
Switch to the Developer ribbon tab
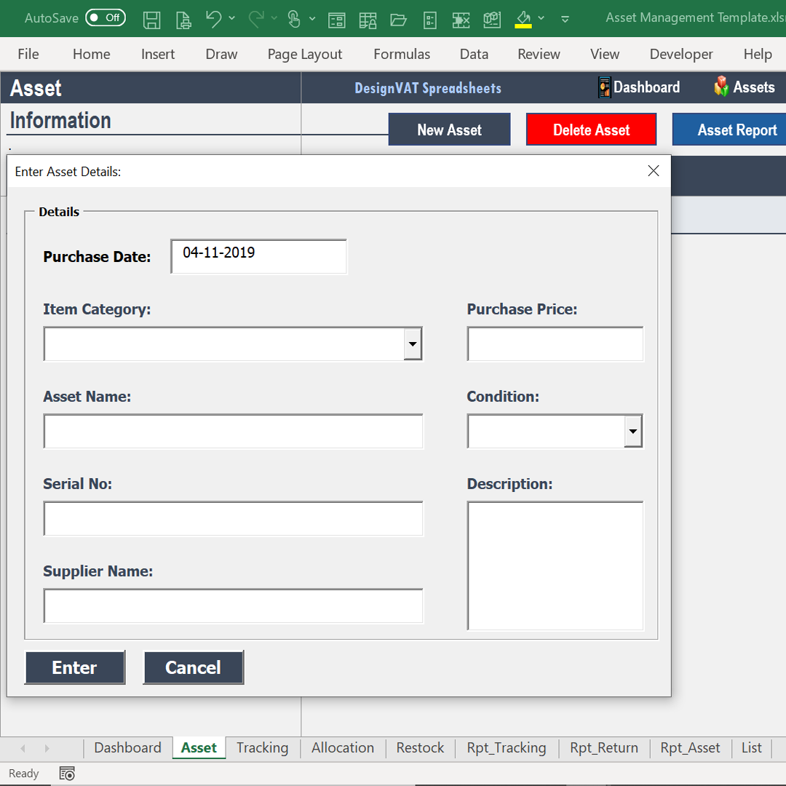point(681,54)
